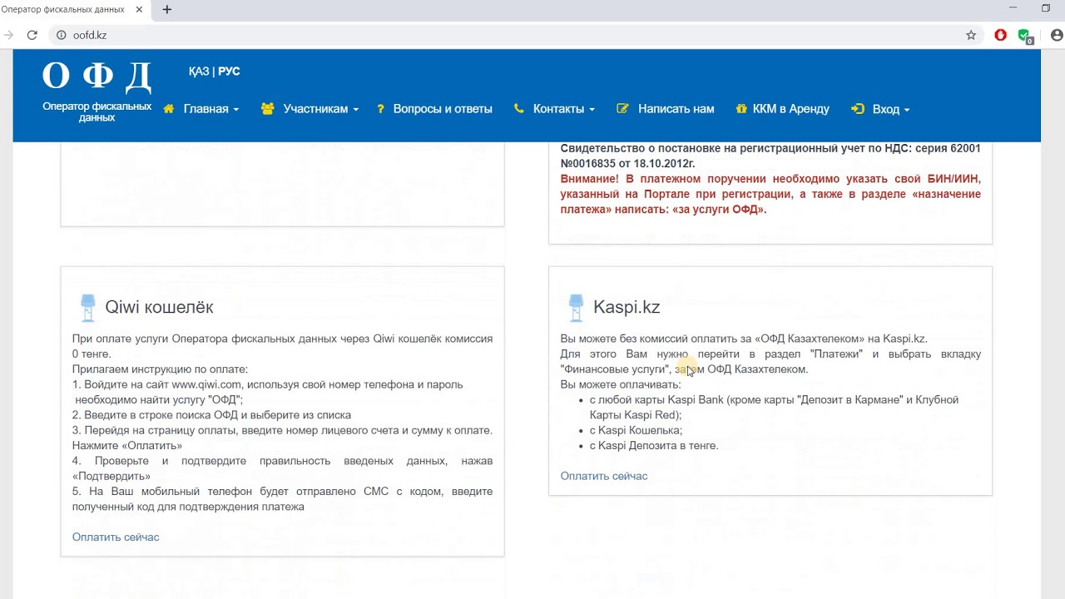The width and height of the screenshot is (1065, 599).
Task: Open the browser profile avatar icon
Action: tap(1058, 35)
